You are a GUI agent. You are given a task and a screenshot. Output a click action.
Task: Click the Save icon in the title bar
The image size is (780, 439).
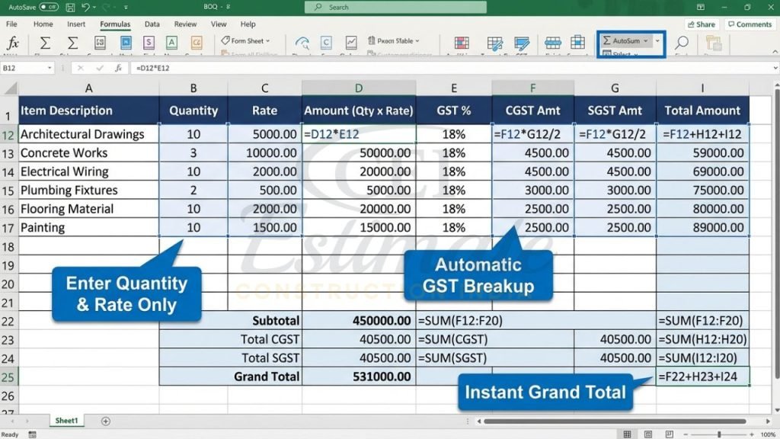pos(70,7)
